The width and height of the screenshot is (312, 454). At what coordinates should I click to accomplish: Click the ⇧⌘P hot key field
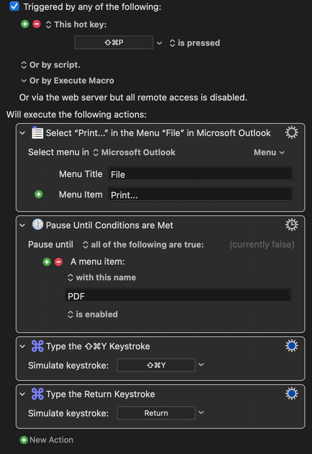[114, 43]
